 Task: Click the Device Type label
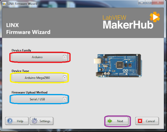(20, 71)
